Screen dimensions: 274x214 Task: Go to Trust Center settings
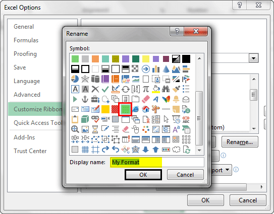tap(30, 151)
